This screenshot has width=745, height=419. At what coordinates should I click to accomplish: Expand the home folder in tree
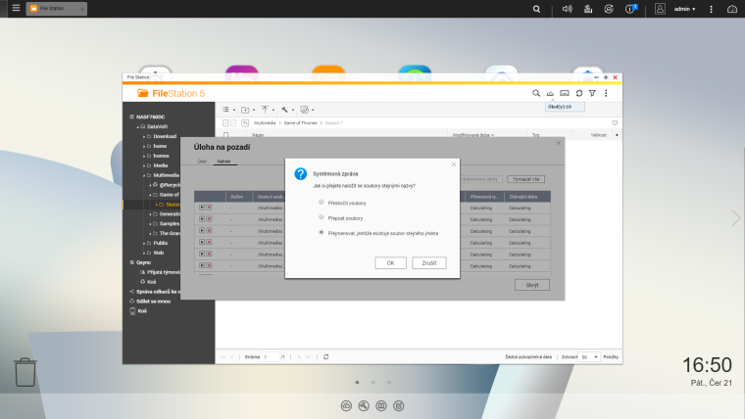144,146
